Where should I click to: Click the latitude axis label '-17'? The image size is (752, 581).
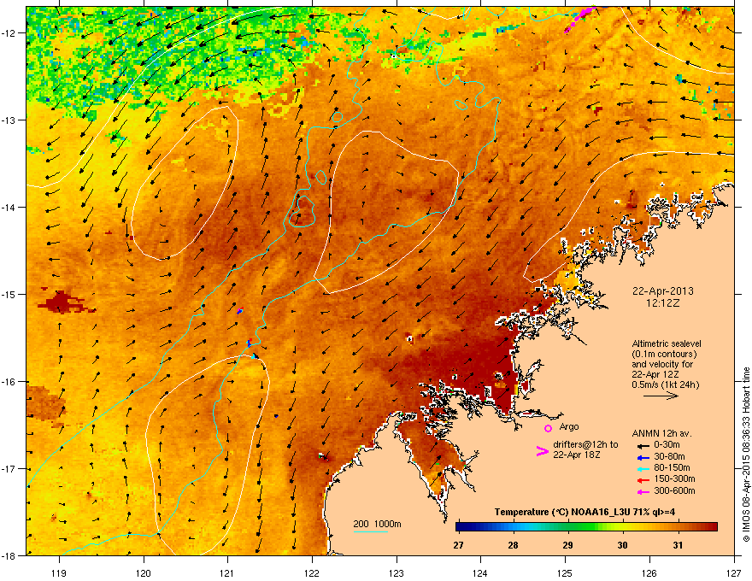pos(9,469)
